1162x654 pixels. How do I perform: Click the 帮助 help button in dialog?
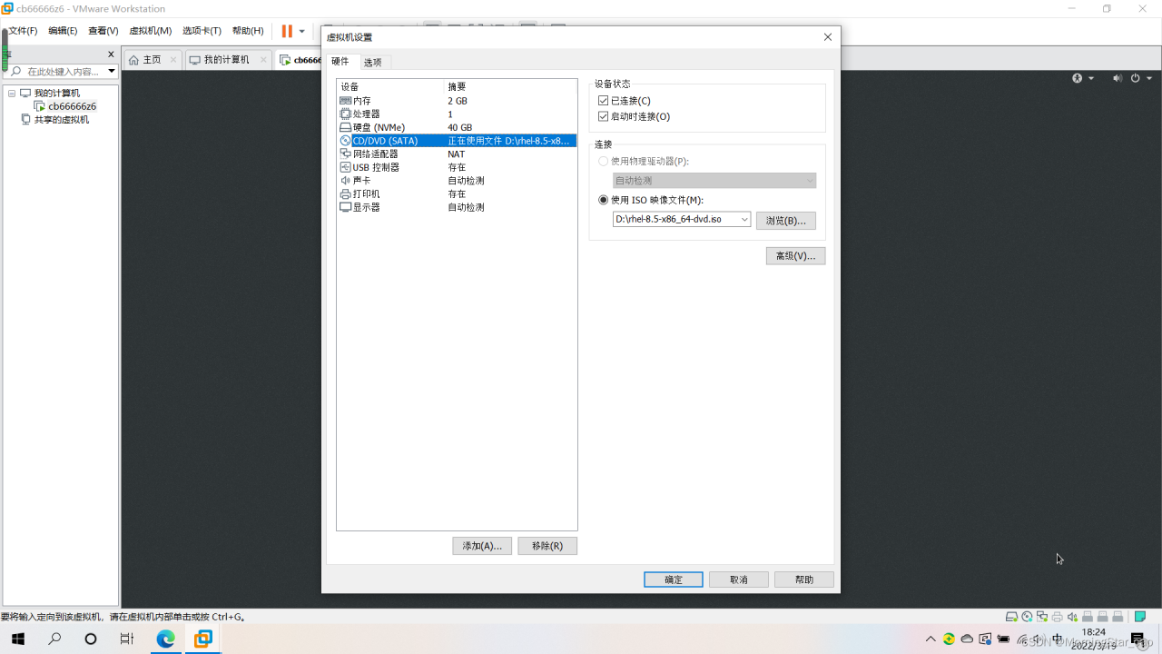point(804,580)
